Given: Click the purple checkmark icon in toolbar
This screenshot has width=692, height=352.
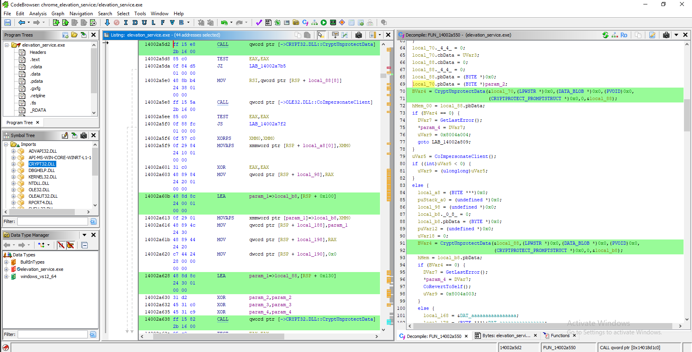Looking at the screenshot, I should 259,23.
